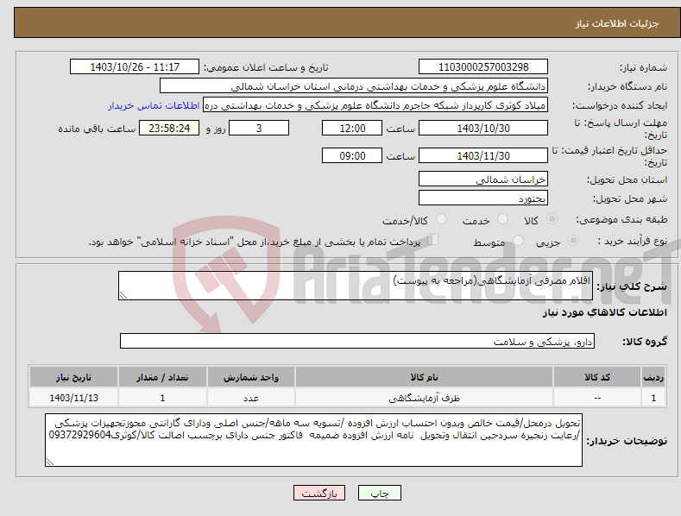Click the ردیف column header
This screenshot has height=516, width=681.
tap(653, 377)
